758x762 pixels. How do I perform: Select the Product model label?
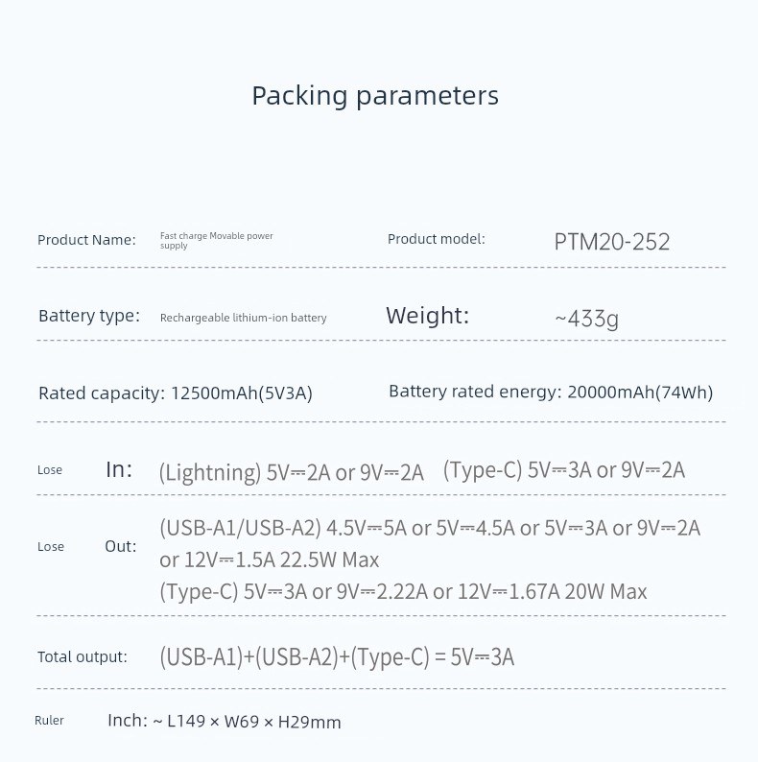coord(436,239)
